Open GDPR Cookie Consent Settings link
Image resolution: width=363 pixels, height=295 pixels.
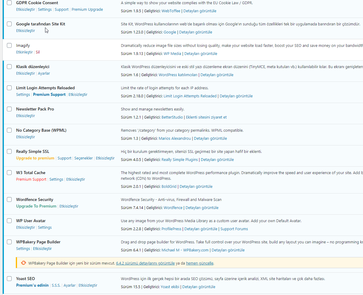click(x=45, y=9)
